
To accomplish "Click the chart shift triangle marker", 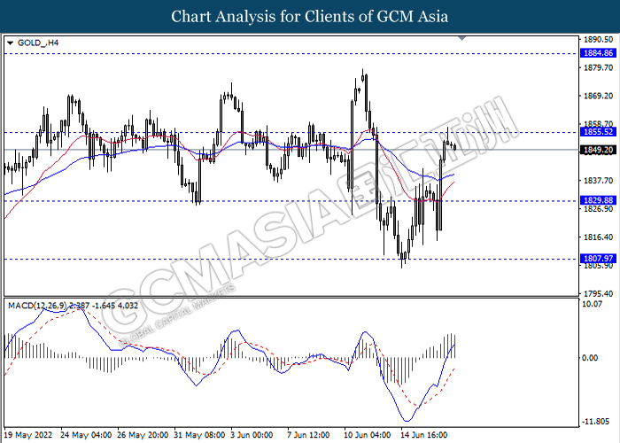I will point(461,38).
